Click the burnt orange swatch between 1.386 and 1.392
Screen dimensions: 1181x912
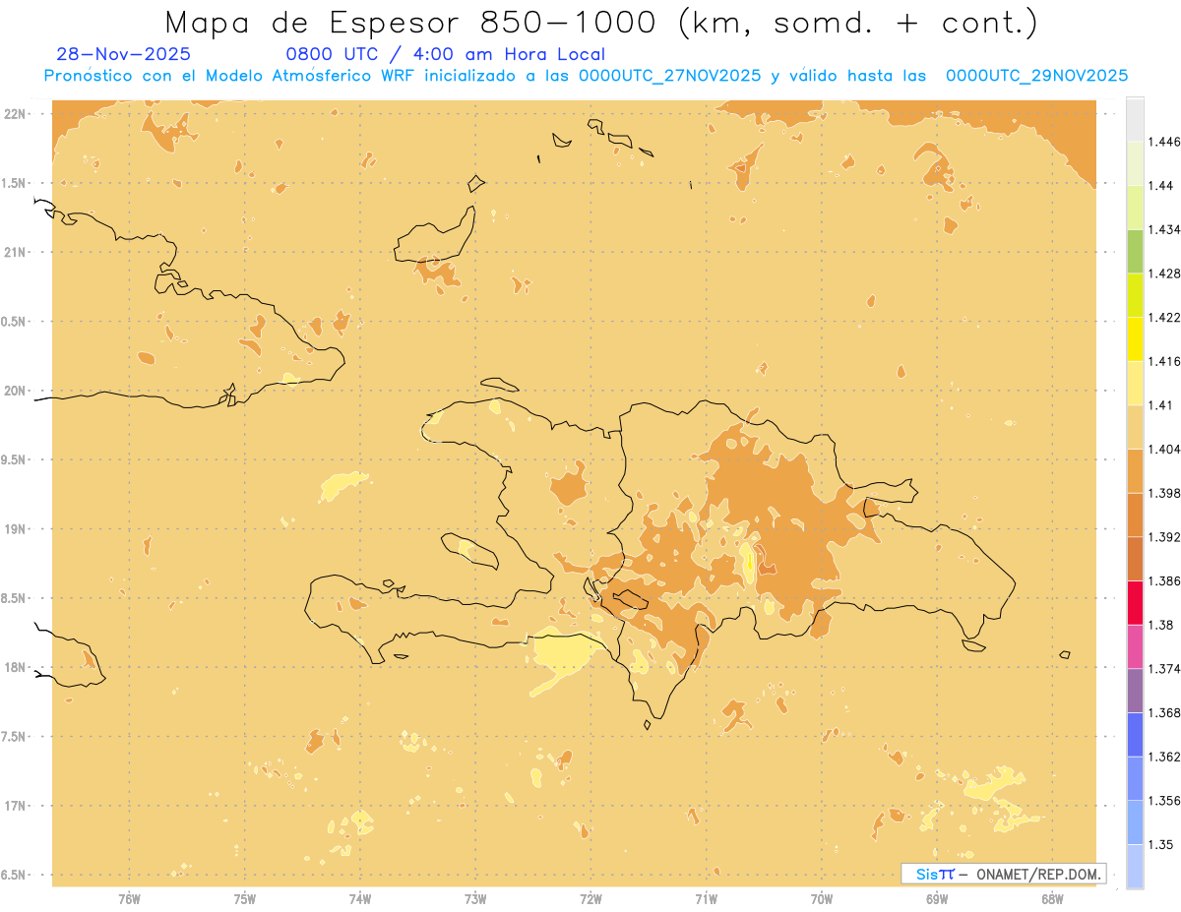pos(1135,559)
